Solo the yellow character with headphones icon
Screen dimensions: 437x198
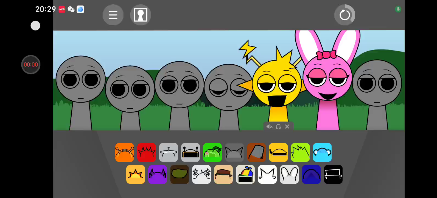point(278,127)
